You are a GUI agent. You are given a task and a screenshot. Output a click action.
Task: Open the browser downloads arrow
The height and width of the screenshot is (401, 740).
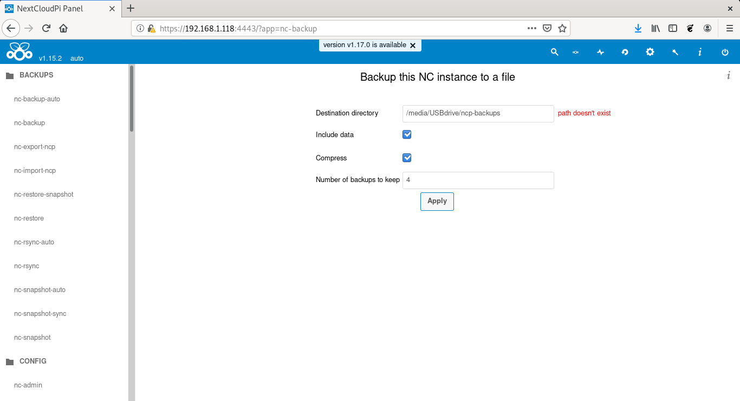coord(638,28)
